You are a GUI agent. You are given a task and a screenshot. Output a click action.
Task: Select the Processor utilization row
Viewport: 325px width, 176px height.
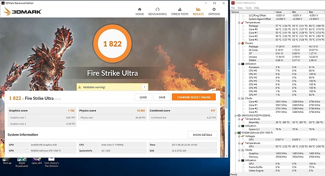click(278, 67)
